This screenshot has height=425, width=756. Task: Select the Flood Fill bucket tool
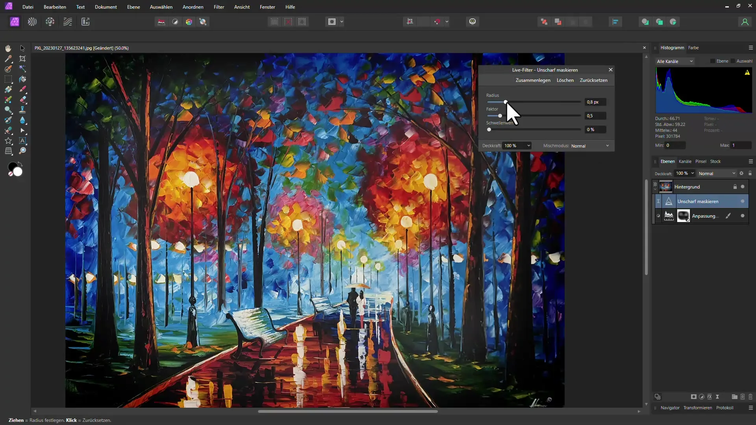coord(22,79)
